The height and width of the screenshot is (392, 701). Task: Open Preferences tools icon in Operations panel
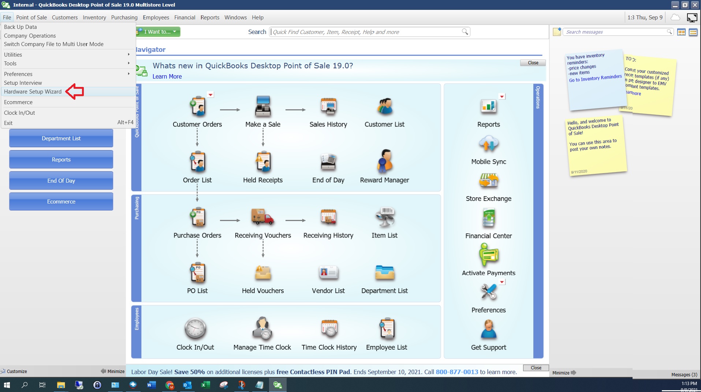point(488,292)
